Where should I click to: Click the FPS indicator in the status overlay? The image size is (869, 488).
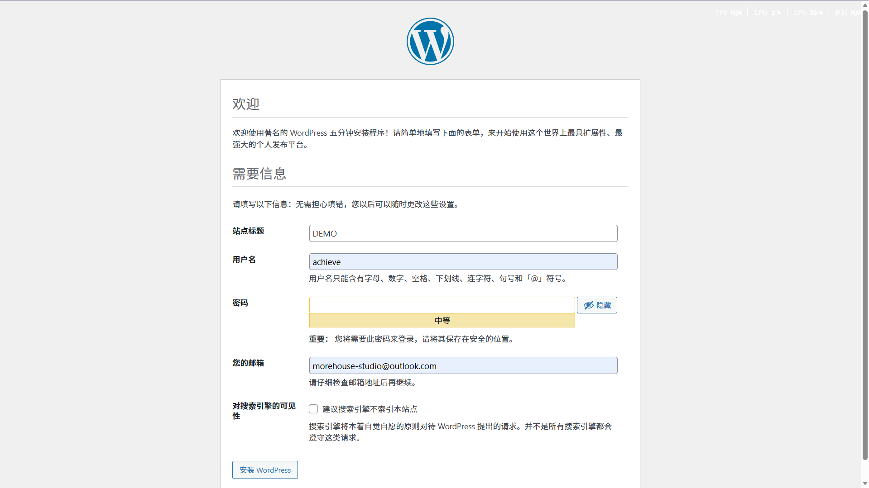[729, 12]
